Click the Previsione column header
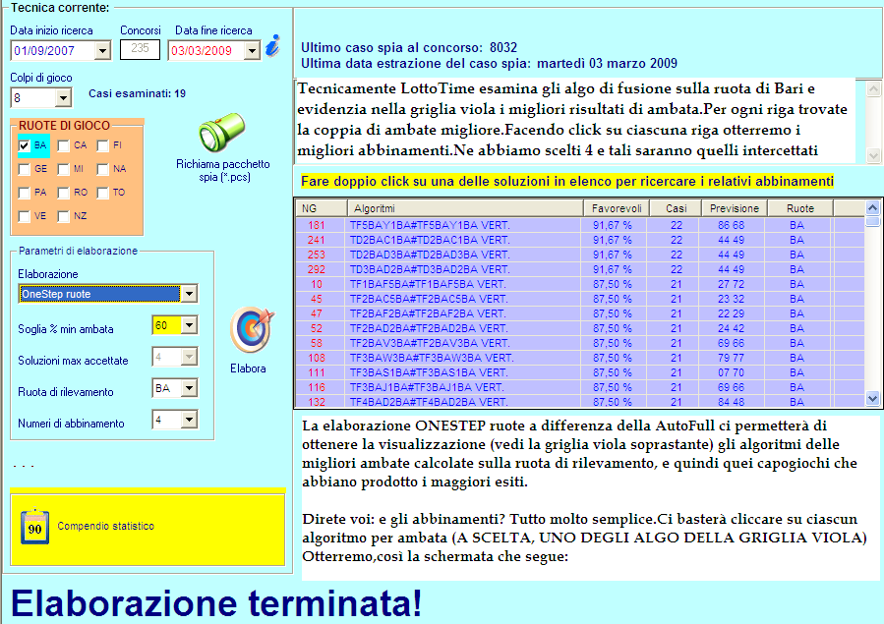This screenshot has height=624, width=884. tap(734, 209)
